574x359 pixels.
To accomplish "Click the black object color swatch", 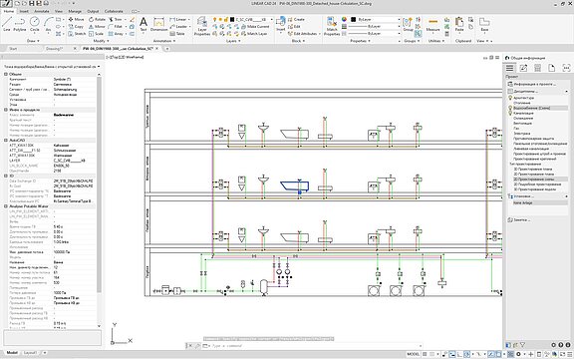I will point(353,19).
